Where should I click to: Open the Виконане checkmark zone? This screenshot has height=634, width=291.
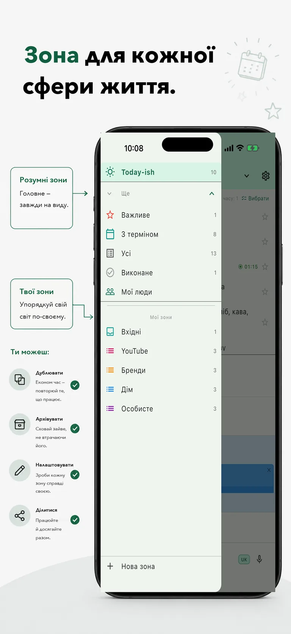coord(161,273)
